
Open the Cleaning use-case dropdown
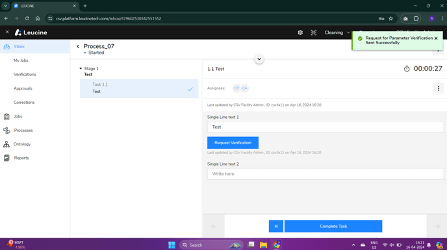[x=337, y=32]
